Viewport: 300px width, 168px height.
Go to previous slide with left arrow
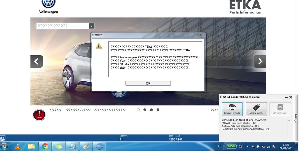(x=36, y=61)
